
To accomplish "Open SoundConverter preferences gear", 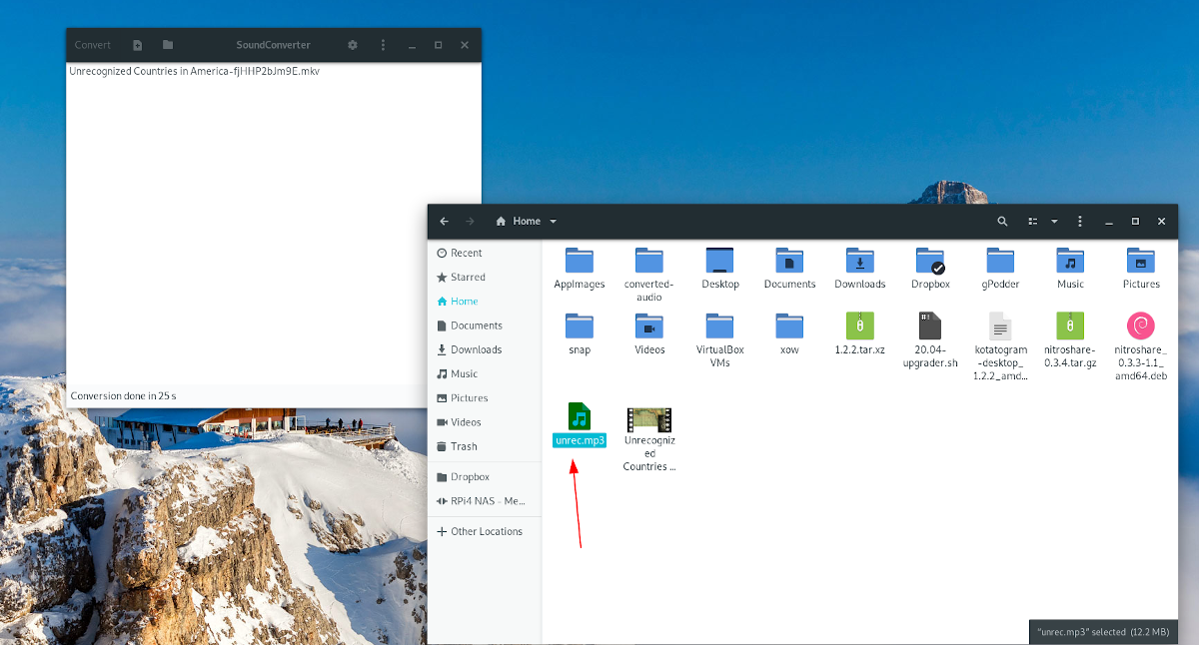I will (x=353, y=45).
